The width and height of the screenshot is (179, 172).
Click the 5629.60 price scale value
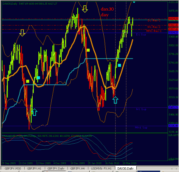[x=174, y=80]
